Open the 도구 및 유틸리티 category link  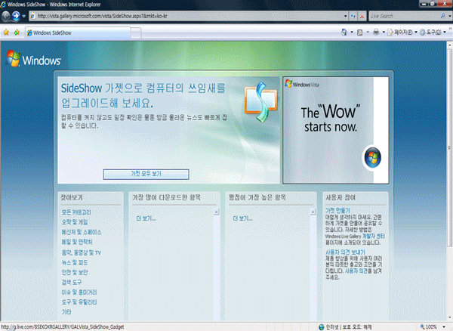pyautogui.click(x=79, y=302)
